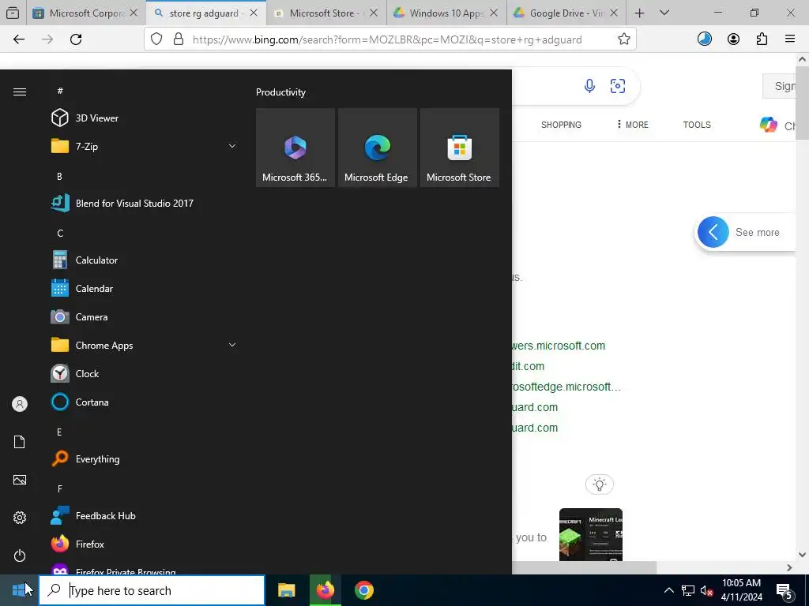The image size is (809, 606).
Task: Switch to Firefox on the taskbar
Action: pyautogui.click(x=325, y=590)
